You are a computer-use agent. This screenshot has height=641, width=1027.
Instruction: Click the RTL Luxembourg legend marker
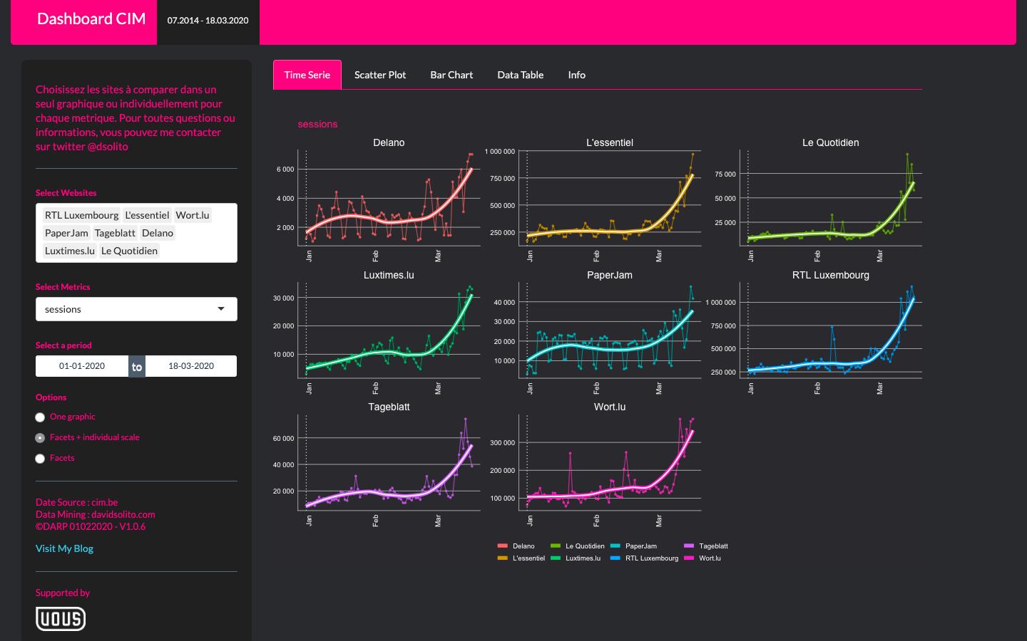click(615, 558)
